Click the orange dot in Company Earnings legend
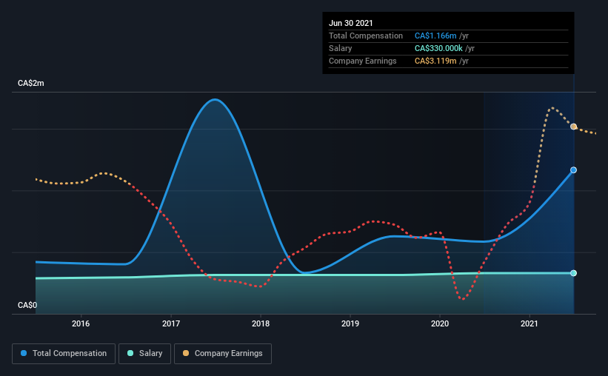608x376 pixels. pyautogui.click(x=186, y=353)
